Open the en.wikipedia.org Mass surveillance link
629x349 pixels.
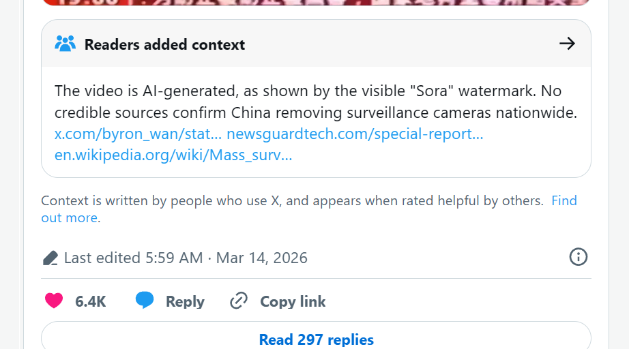click(x=173, y=155)
